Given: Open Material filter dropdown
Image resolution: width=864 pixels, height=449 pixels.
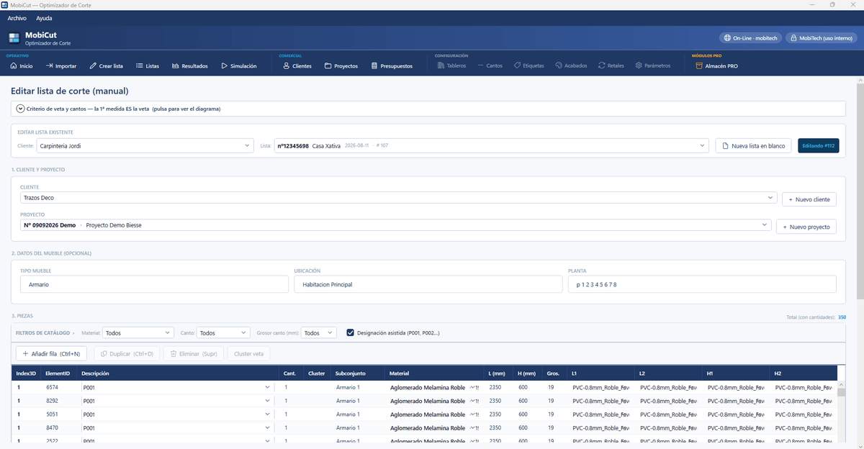Looking at the screenshot, I should click(138, 333).
